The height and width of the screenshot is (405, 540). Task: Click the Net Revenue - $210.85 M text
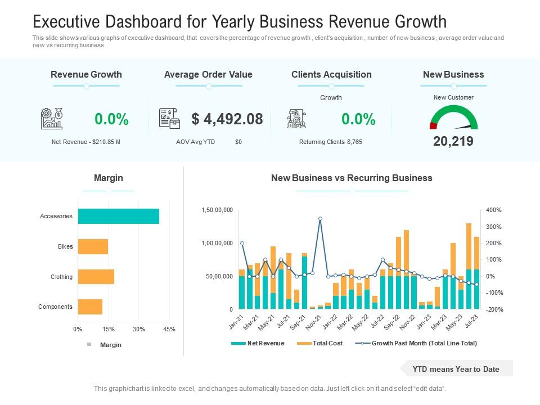point(86,142)
